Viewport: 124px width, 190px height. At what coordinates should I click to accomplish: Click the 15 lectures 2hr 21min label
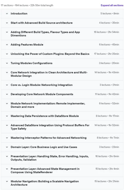click(x=107, y=181)
